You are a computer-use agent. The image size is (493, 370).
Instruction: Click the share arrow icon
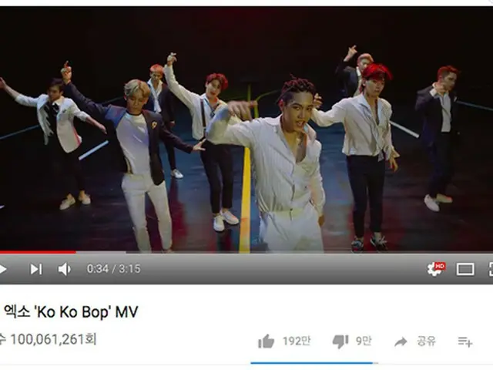pyautogui.click(x=401, y=341)
